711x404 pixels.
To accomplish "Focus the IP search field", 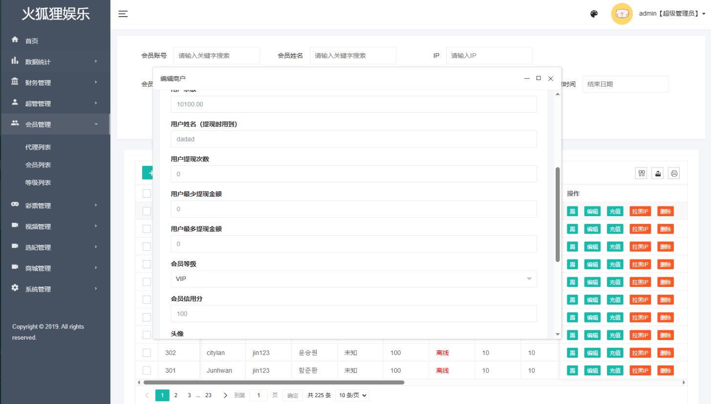I will (489, 56).
